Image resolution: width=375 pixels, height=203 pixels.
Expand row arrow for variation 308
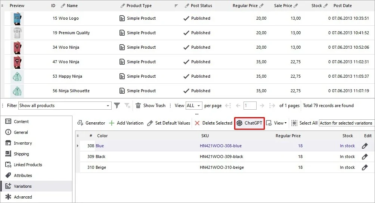(77, 146)
